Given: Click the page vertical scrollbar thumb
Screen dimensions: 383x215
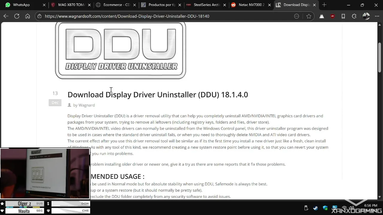Looking at the screenshot, I should pyautogui.click(x=380, y=57).
